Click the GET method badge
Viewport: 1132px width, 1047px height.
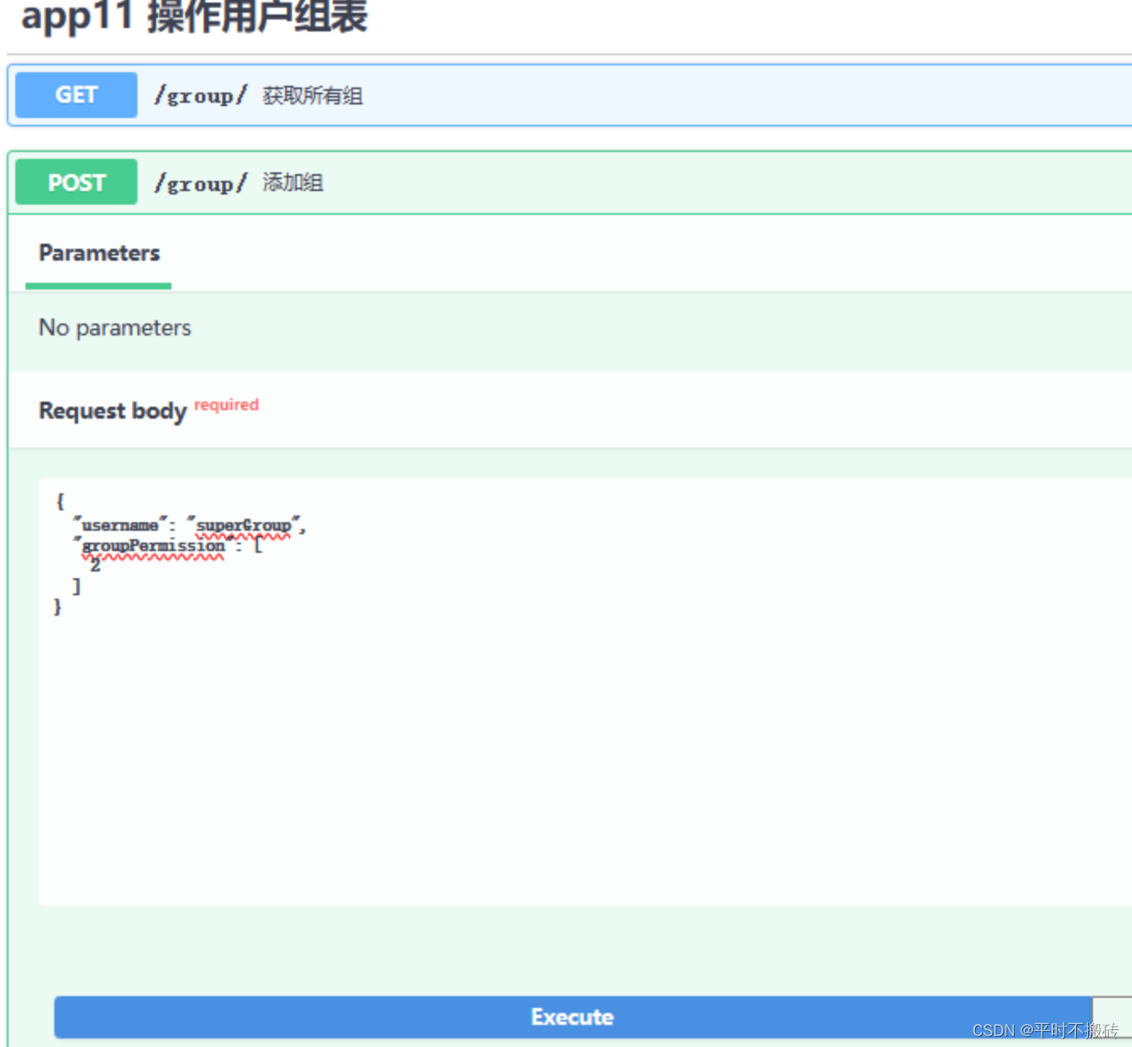pyautogui.click(x=75, y=94)
